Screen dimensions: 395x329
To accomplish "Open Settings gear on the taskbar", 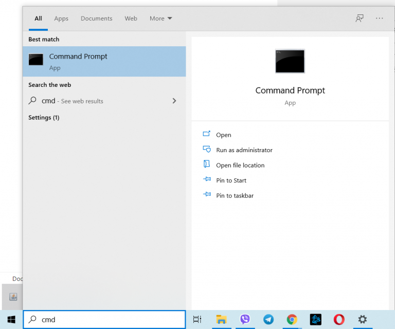I will pyautogui.click(x=363, y=319).
